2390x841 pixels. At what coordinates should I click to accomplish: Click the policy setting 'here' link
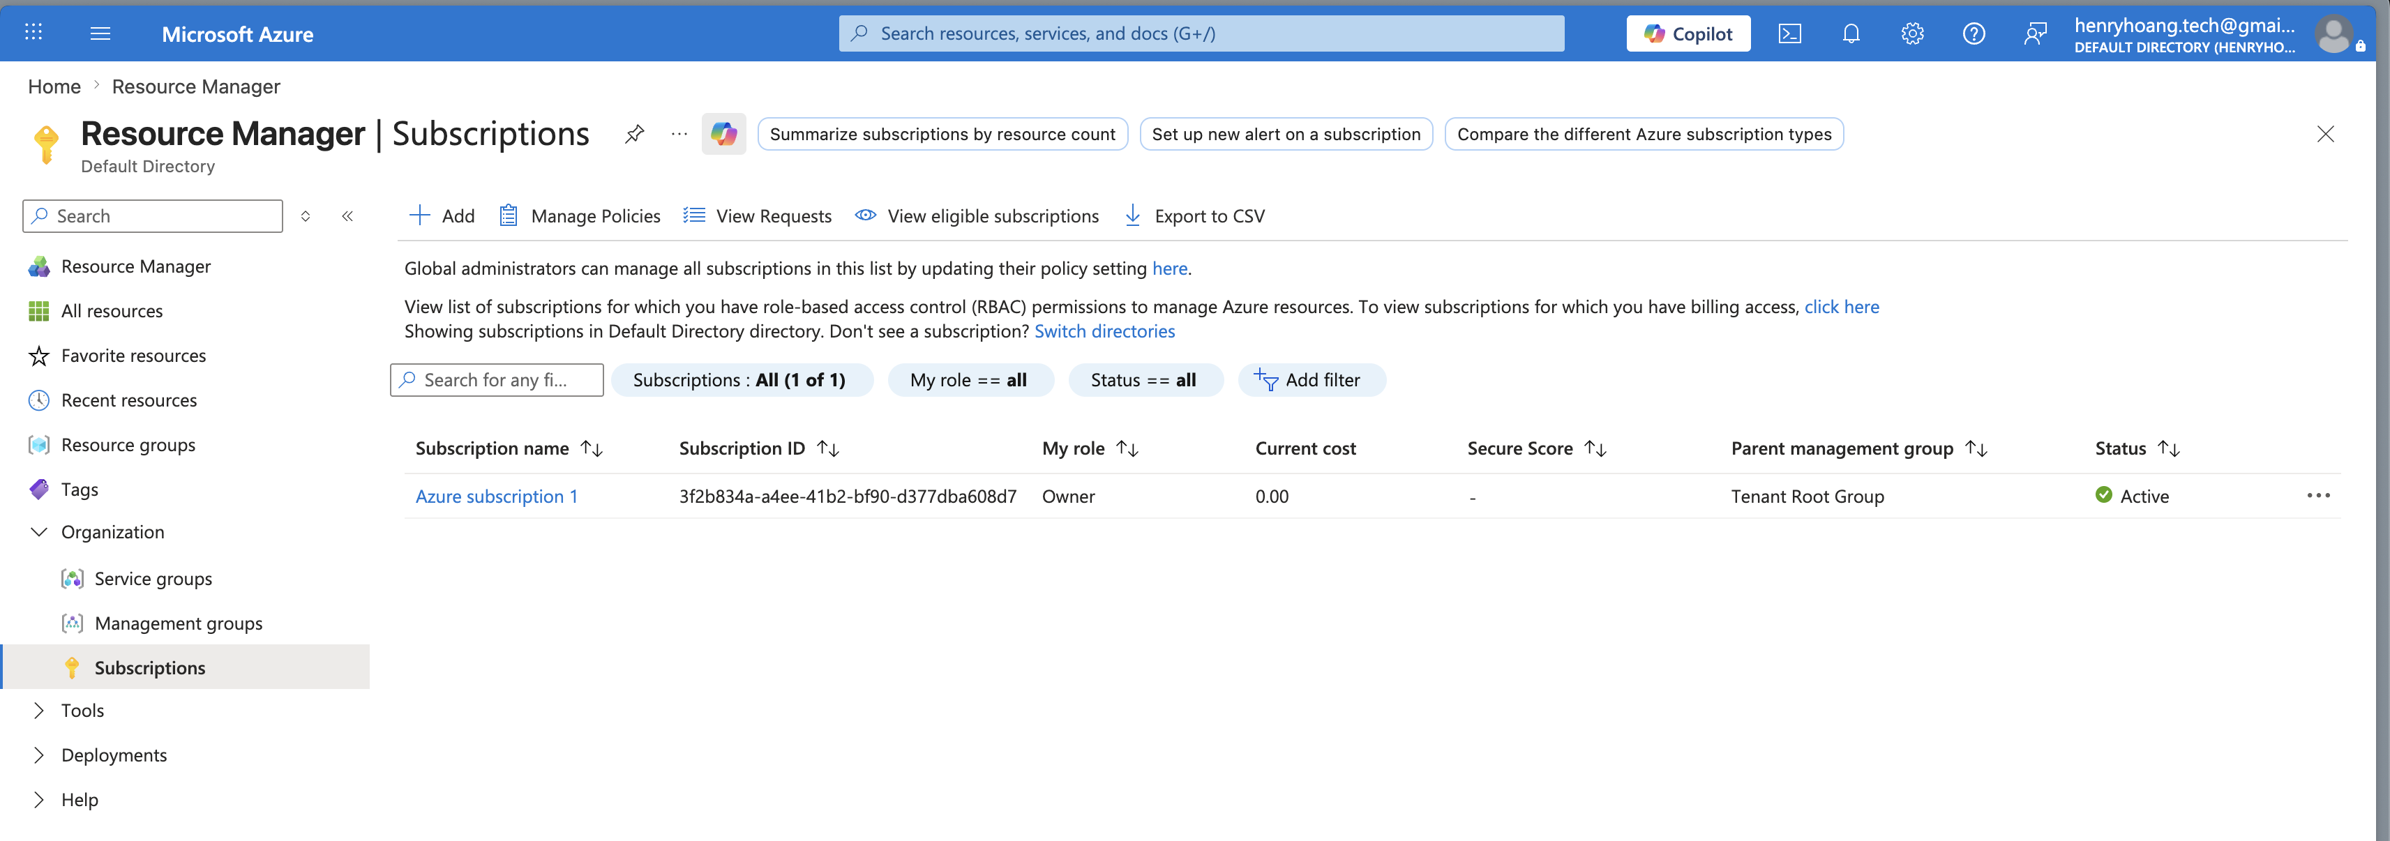pyautogui.click(x=1169, y=268)
